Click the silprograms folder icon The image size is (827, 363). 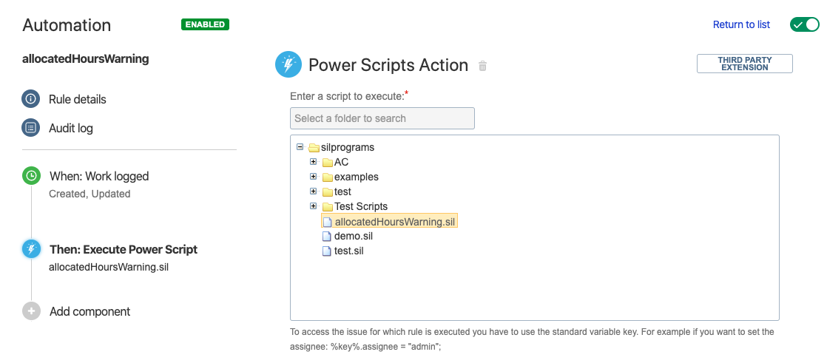(x=314, y=148)
